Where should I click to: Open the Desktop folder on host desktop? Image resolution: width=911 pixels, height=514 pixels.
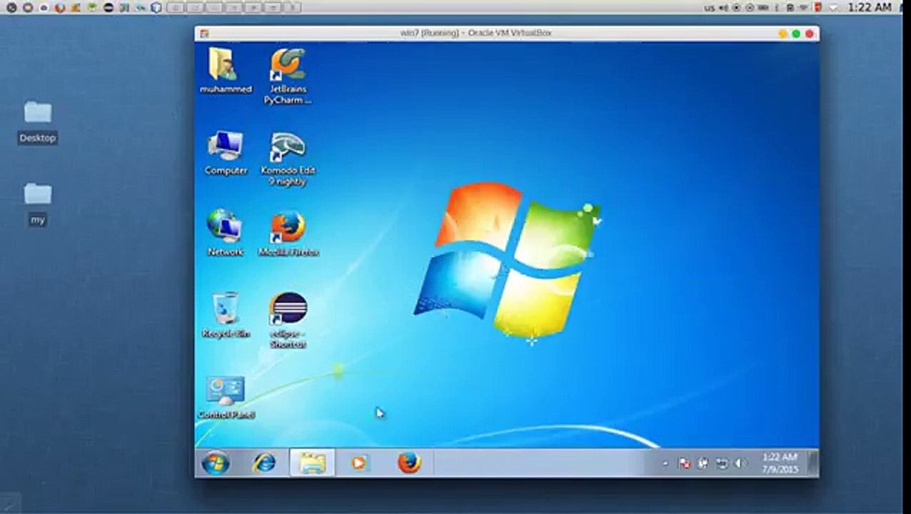(38, 122)
